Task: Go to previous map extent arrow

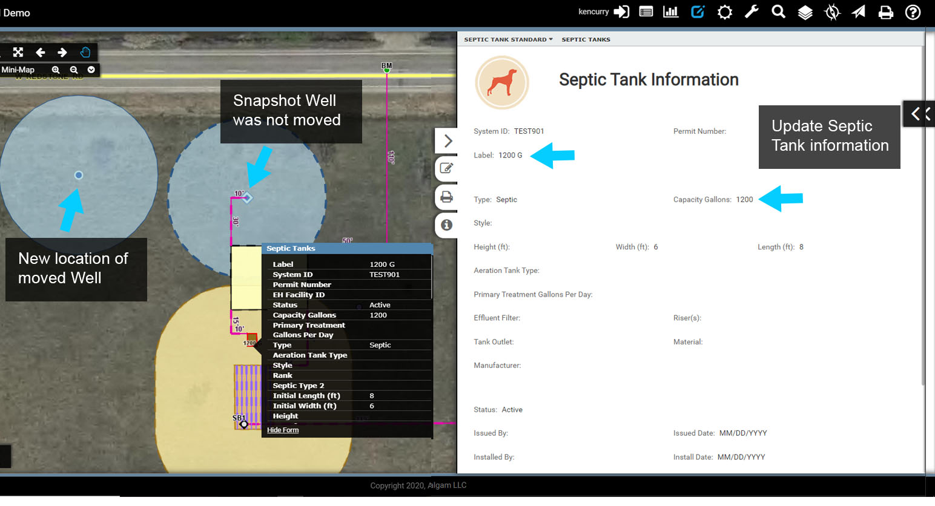Action: point(41,52)
